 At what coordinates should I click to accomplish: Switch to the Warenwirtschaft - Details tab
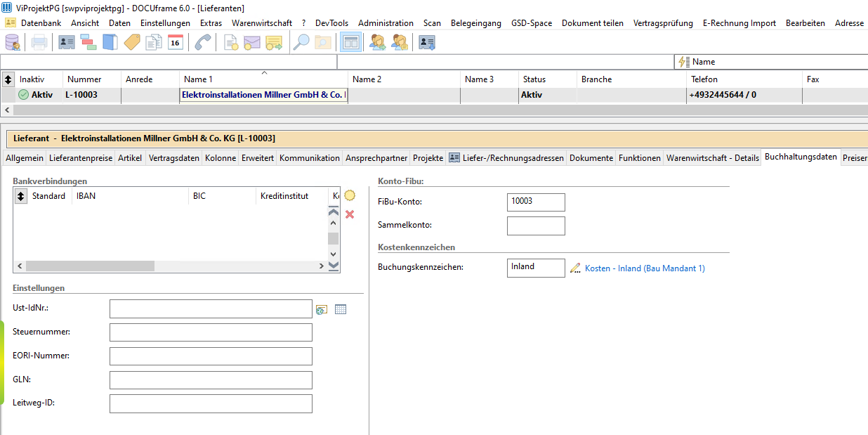[x=713, y=158]
